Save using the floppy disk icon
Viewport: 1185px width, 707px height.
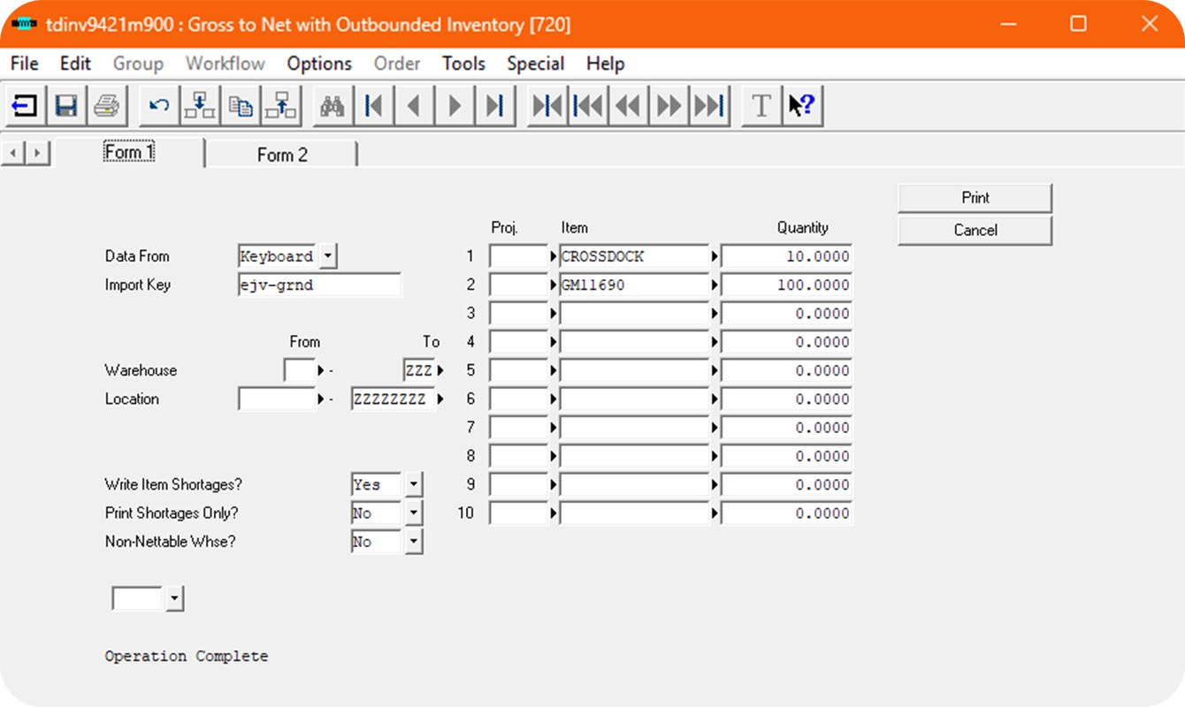click(65, 107)
